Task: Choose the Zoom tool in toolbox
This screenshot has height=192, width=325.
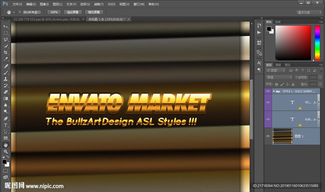Action: (6, 152)
